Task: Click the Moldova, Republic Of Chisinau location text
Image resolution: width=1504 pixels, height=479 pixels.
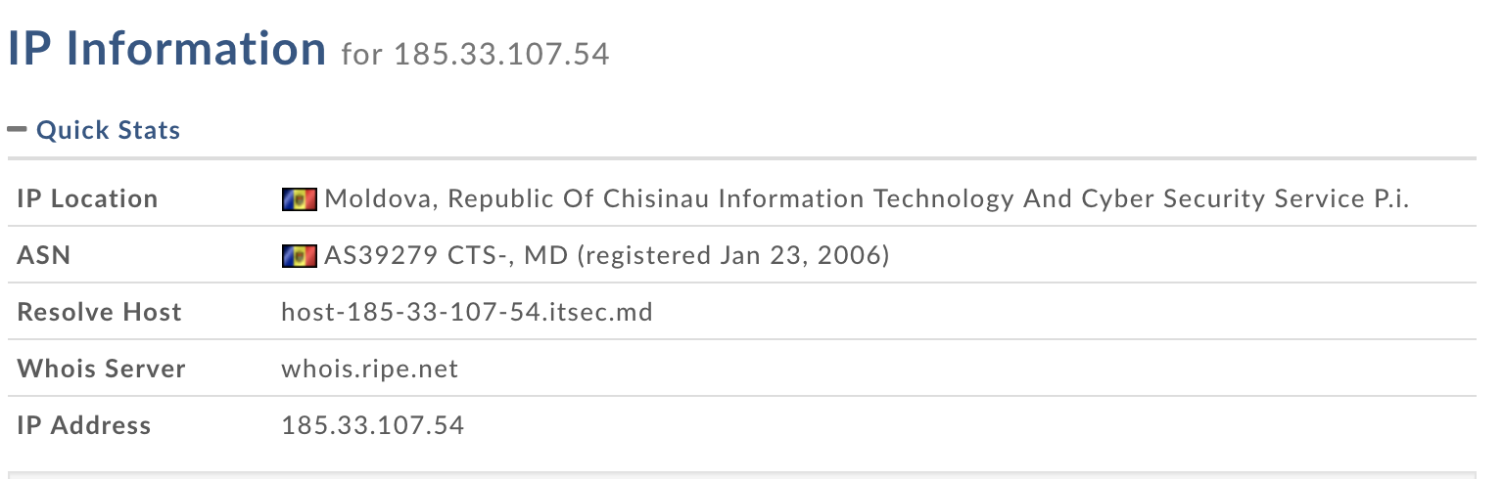Action: pyautogui.click(x=517, y=199)
